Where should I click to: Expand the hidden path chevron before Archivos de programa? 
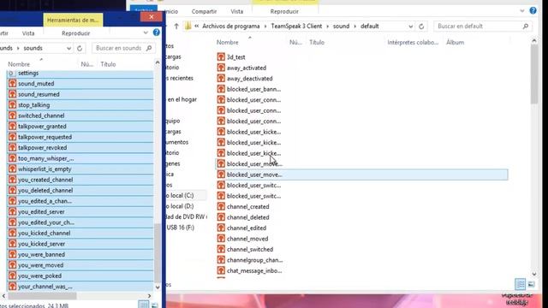pyautogui.click(x=197, y=27)
